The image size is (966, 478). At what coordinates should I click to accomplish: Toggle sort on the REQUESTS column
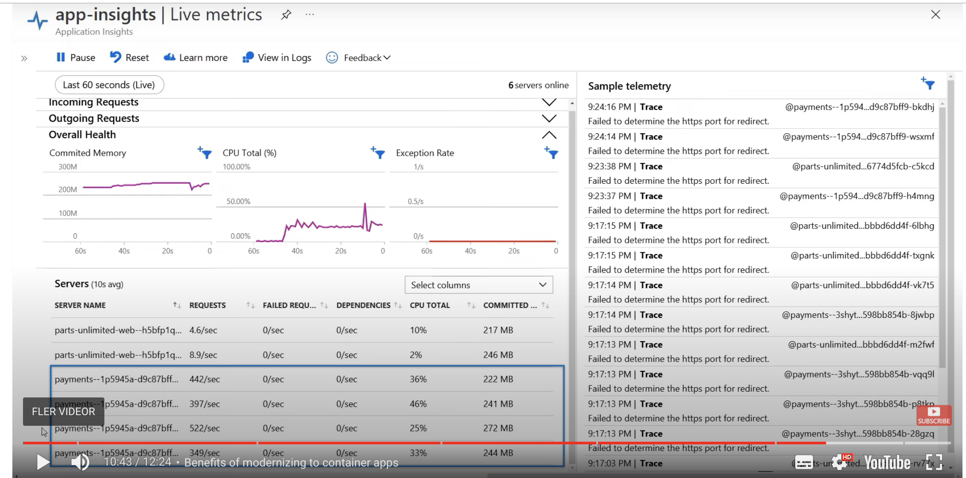251,305
